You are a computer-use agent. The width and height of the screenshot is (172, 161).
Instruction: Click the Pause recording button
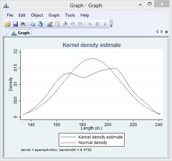(97, 24)
